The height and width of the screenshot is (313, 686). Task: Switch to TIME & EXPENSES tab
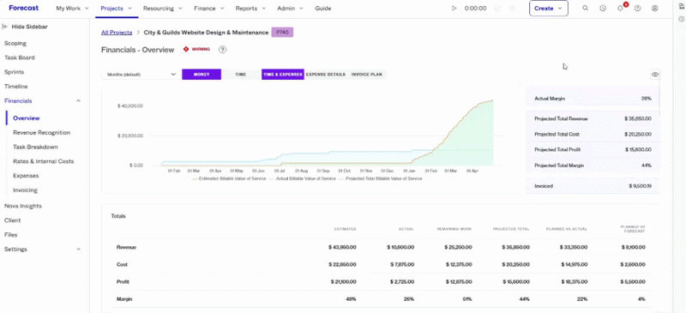(283, 75)
